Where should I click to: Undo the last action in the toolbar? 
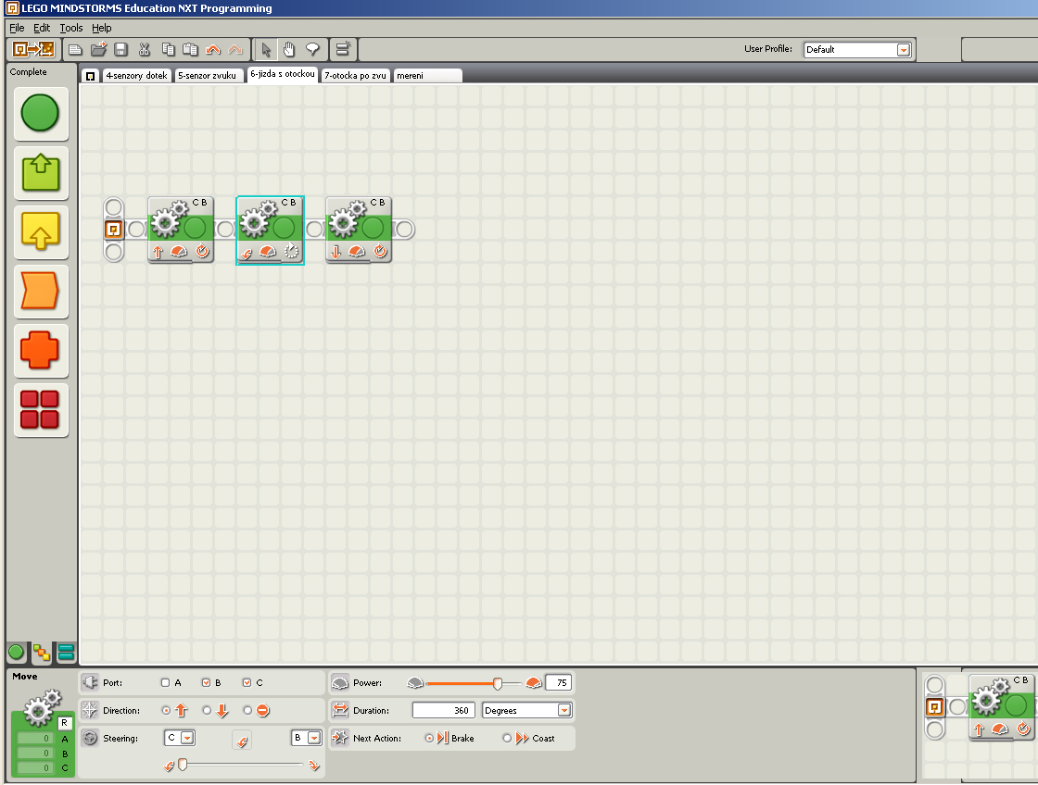point(213,50)
